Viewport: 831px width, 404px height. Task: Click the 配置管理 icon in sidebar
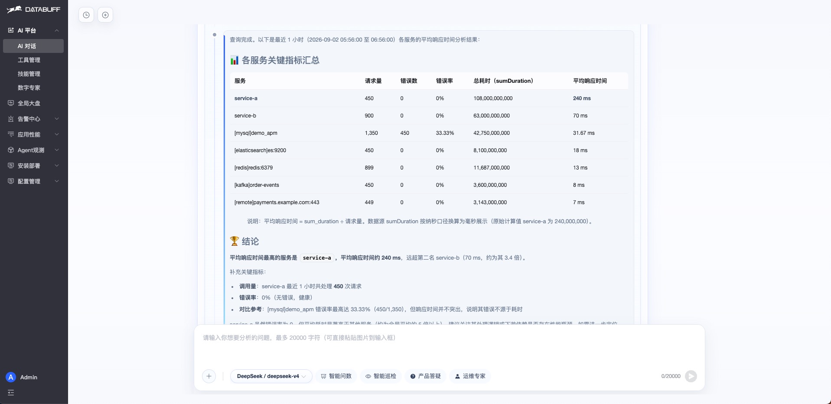point(11,181)
